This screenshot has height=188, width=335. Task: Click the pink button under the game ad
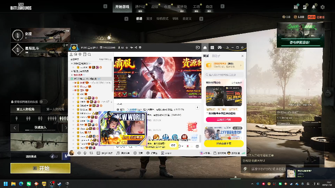tap(224, 119)
